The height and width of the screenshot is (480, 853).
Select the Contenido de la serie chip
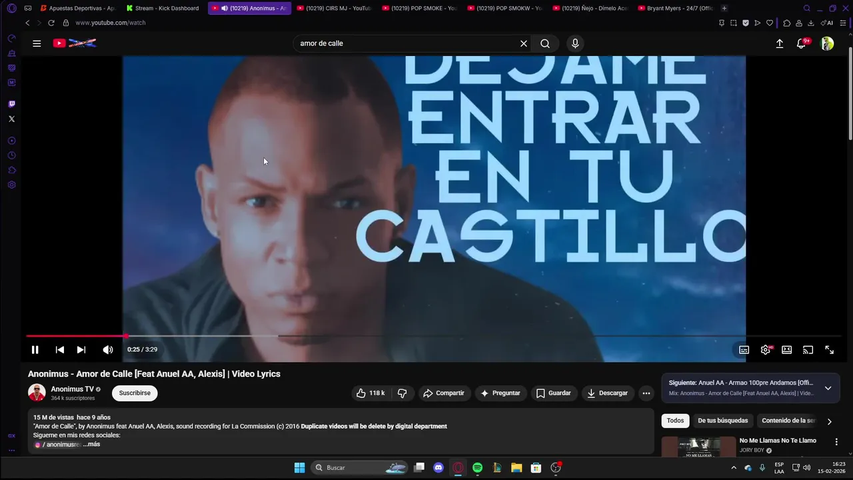[x=788, y=421]
